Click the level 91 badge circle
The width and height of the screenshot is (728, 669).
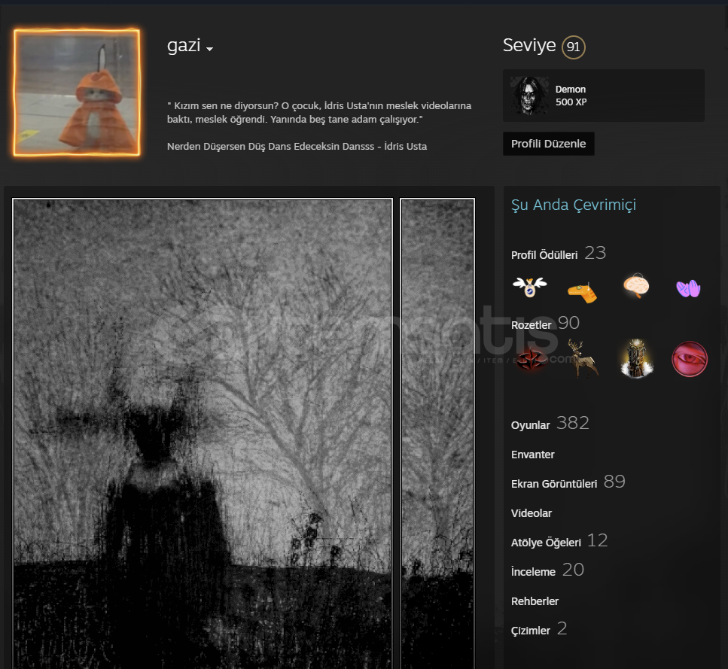point(574,47)
